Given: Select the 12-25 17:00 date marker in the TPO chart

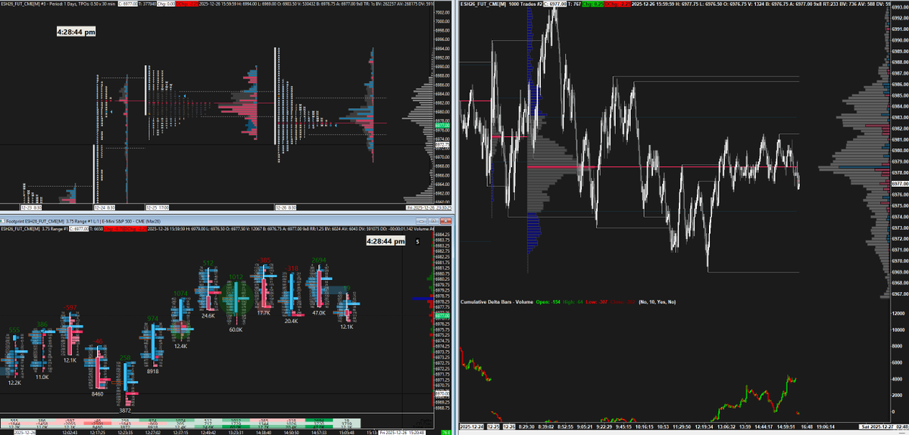Looking at the screenshot, I should [x=159, y=207].
